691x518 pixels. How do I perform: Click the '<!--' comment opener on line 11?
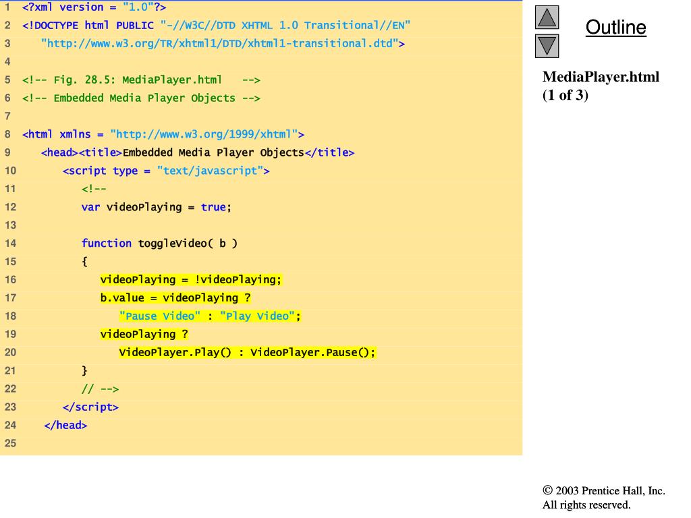point(94,189)
